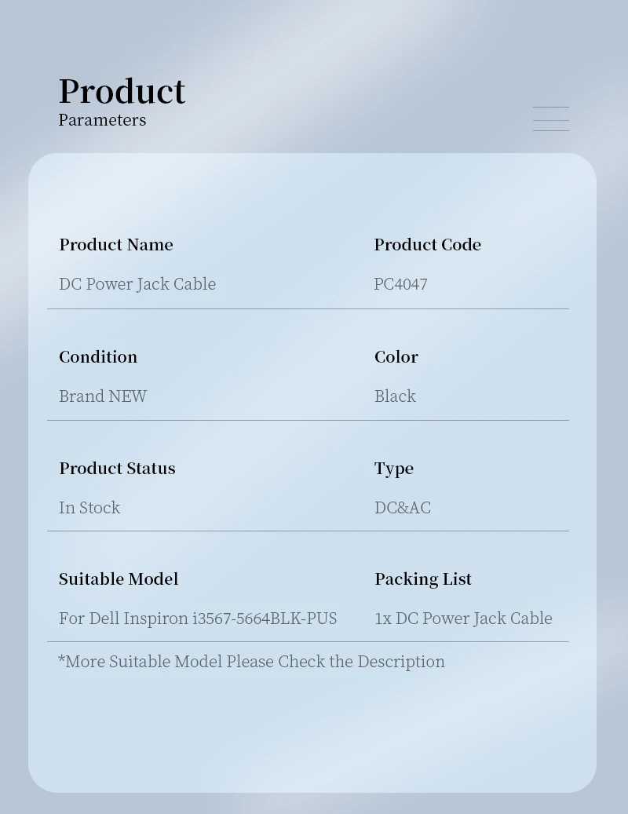The height and width of the screenshot is (814, 628).
Task: Click the Black color value
Action: [x=395, y=396]
